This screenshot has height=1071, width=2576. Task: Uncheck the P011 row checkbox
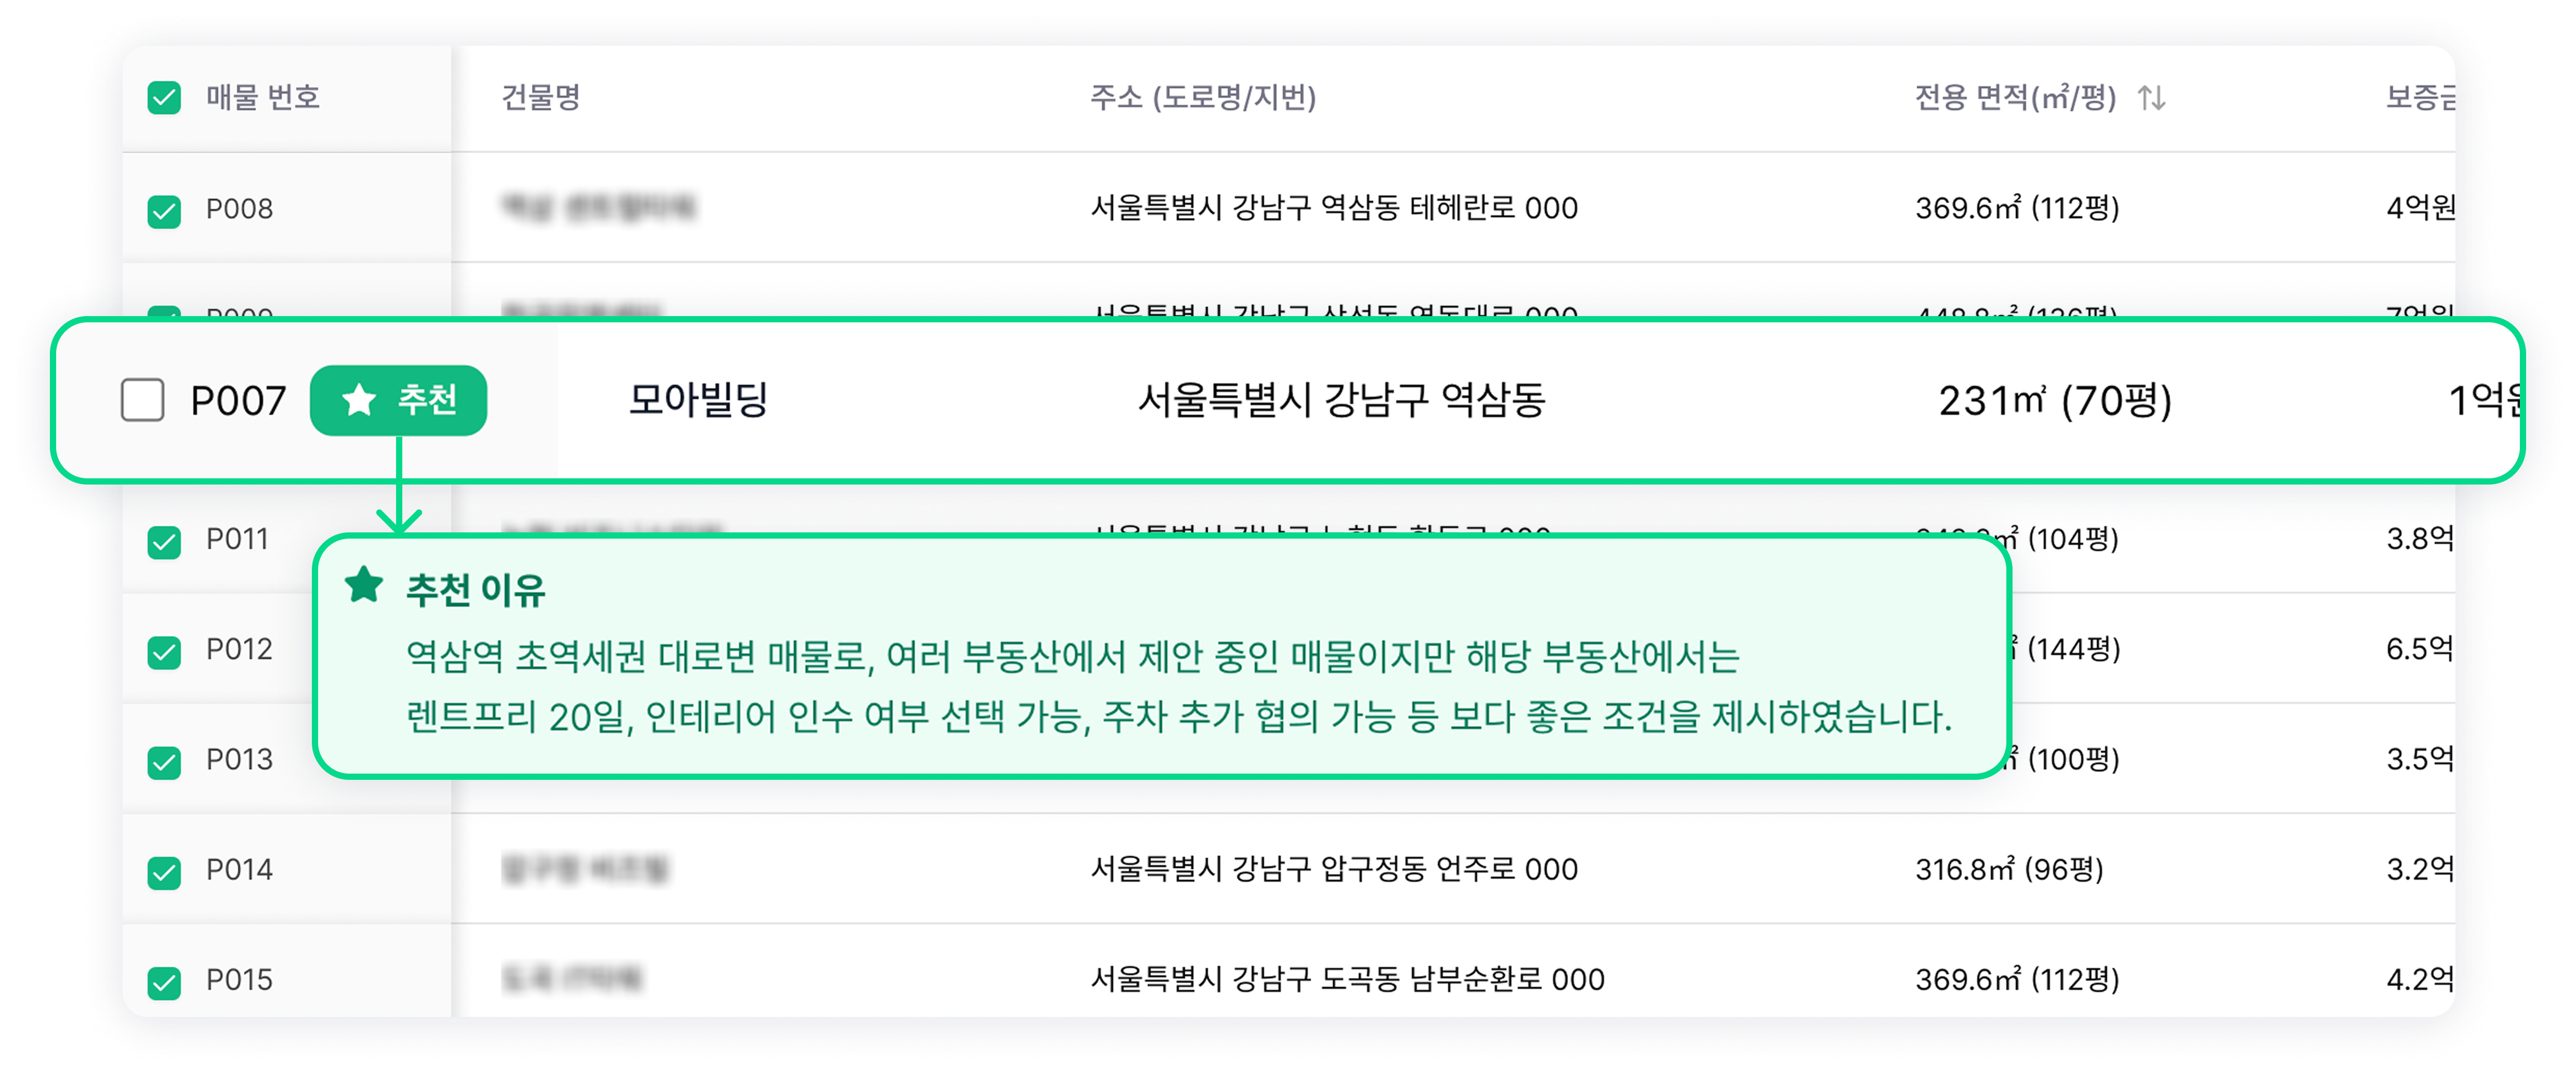click(164, 542)
